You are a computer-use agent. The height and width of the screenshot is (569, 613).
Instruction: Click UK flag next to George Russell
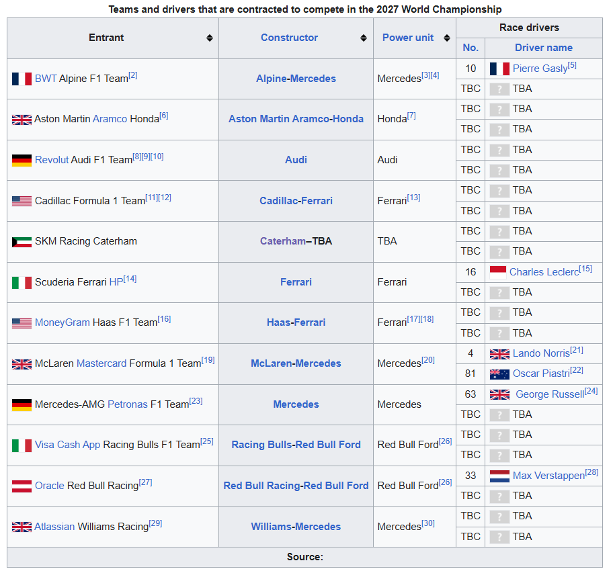(x=499, y=395)
